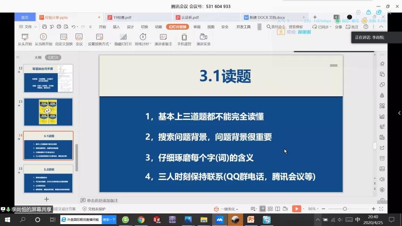
Task: Switch to slide sorter grid view
Action: (270, 209)
